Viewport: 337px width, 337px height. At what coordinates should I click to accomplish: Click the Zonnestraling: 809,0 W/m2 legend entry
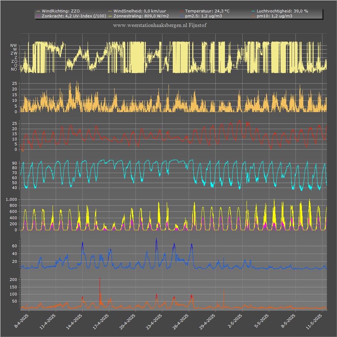coord(138,16)
